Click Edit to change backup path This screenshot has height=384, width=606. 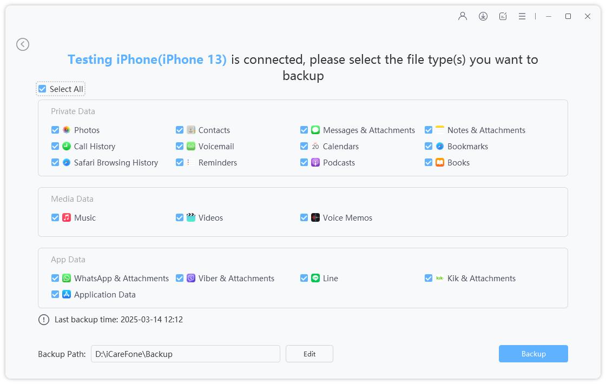(x=309, y=354)
